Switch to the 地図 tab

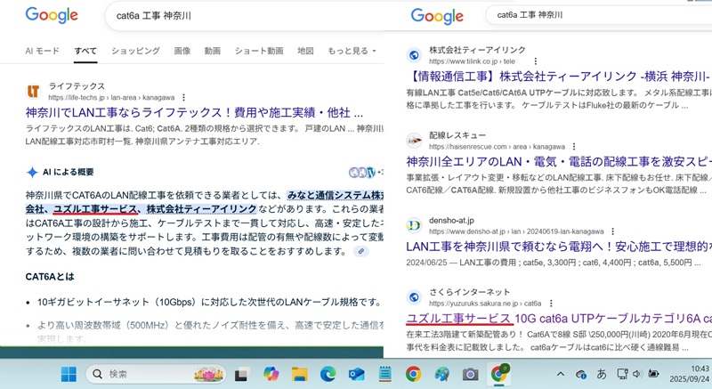305,51
